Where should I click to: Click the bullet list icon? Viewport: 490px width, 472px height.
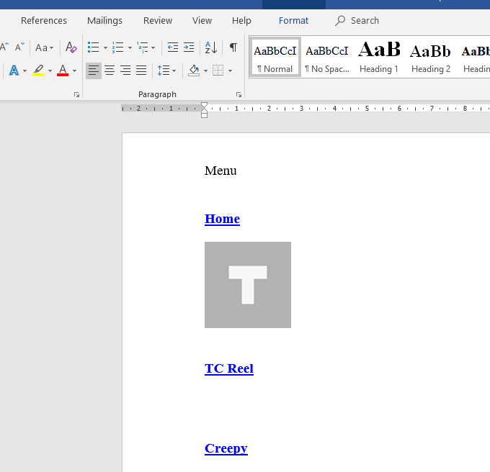coord(93,47)
